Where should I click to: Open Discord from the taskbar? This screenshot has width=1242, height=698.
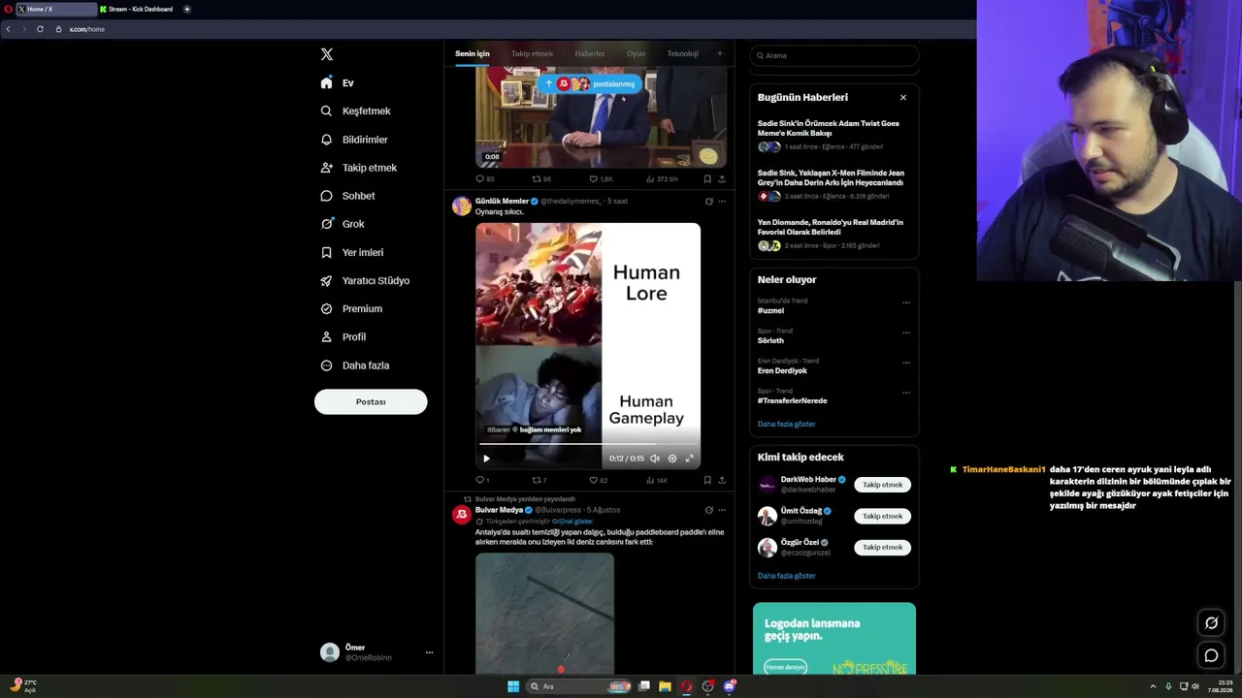tap(730, 686)
